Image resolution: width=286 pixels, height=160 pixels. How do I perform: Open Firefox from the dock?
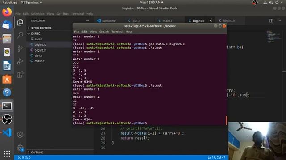click(7, 12)
